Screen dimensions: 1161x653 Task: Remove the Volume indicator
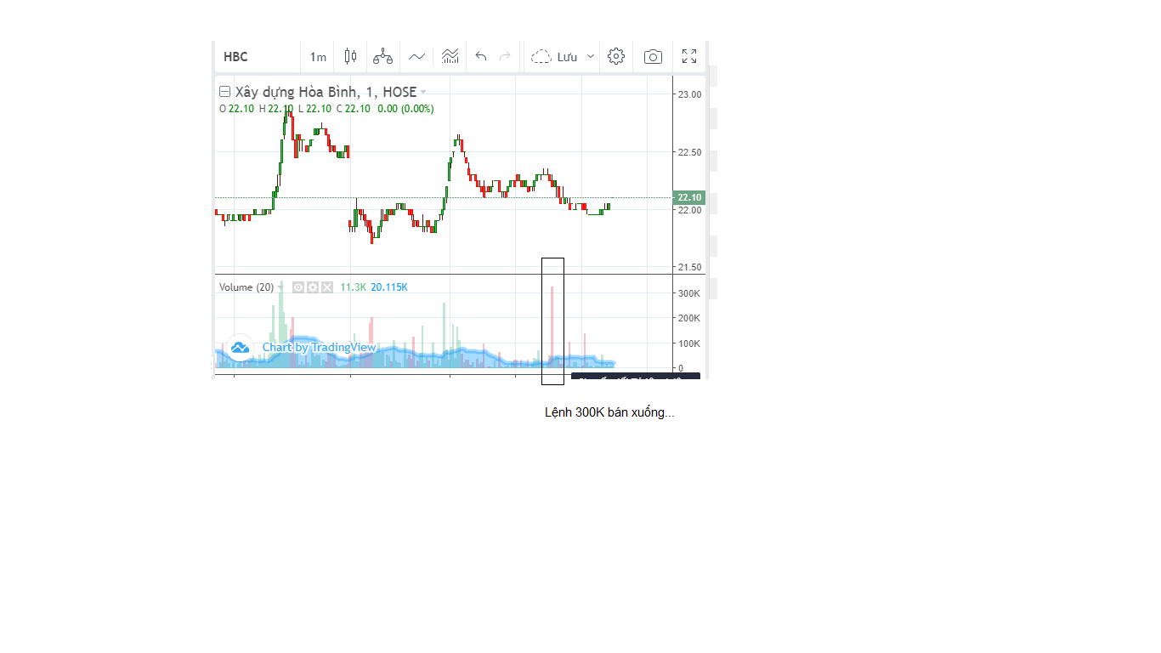click(327, 287)
